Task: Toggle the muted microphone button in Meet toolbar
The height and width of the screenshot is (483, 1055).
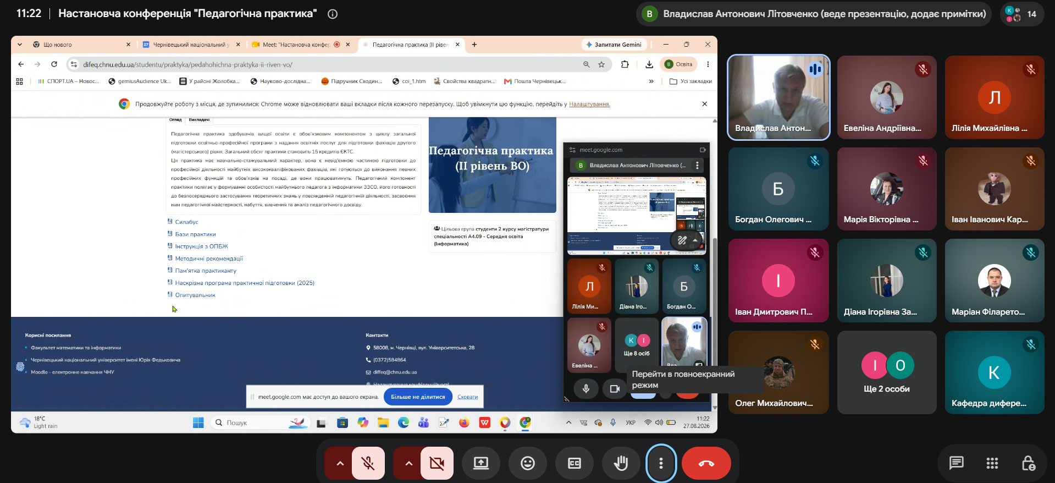Action: click(x=368, y=463)
